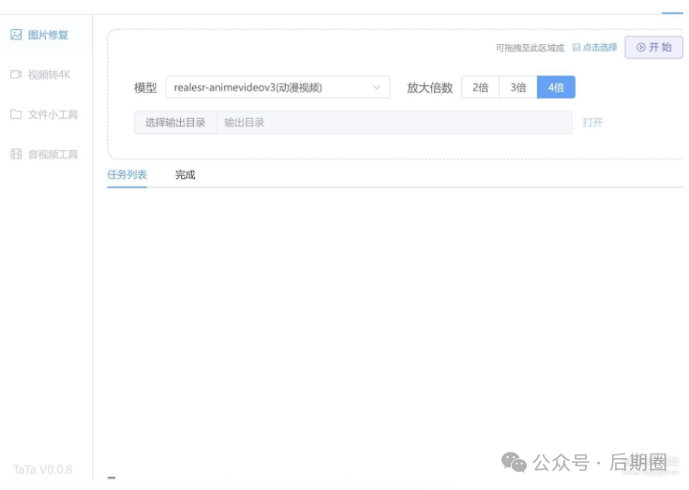The width and height of the screenshot is (689, 490).
Task: Open the 文件小工具 sidebar menu item
Action: tap(46, 114)
